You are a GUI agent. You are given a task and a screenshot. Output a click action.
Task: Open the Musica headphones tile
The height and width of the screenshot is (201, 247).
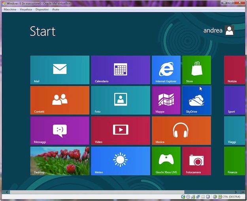pyautogui.click(x=181, y=130)
